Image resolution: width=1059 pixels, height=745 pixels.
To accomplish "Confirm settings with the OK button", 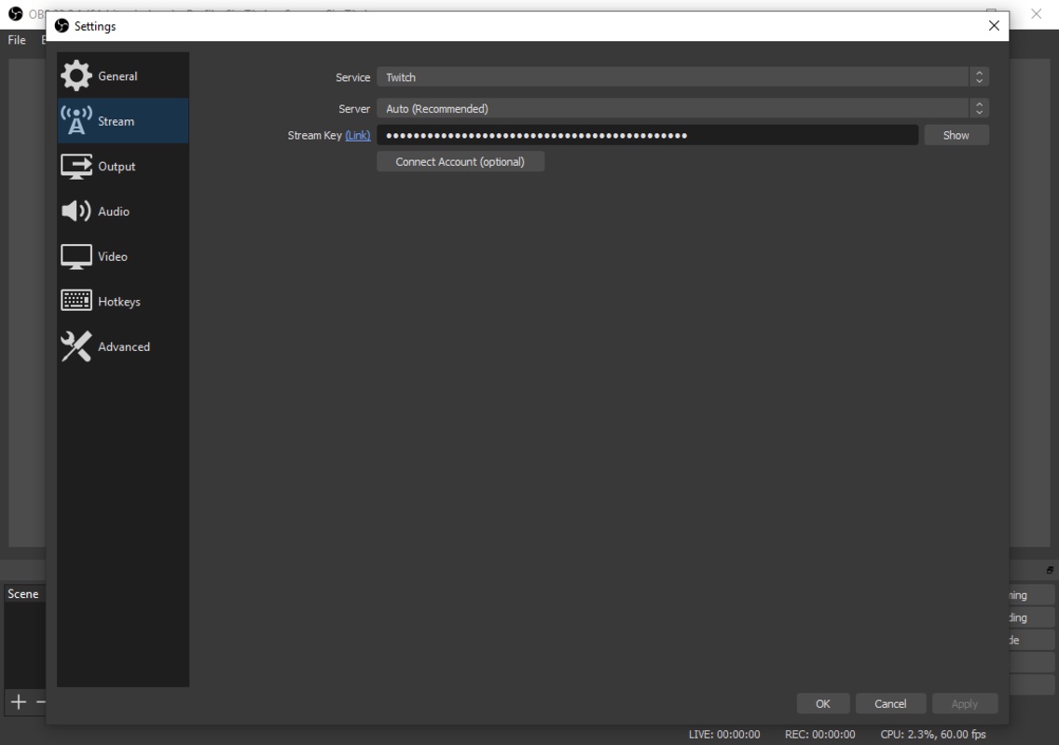I will click(x=822, y=703).
